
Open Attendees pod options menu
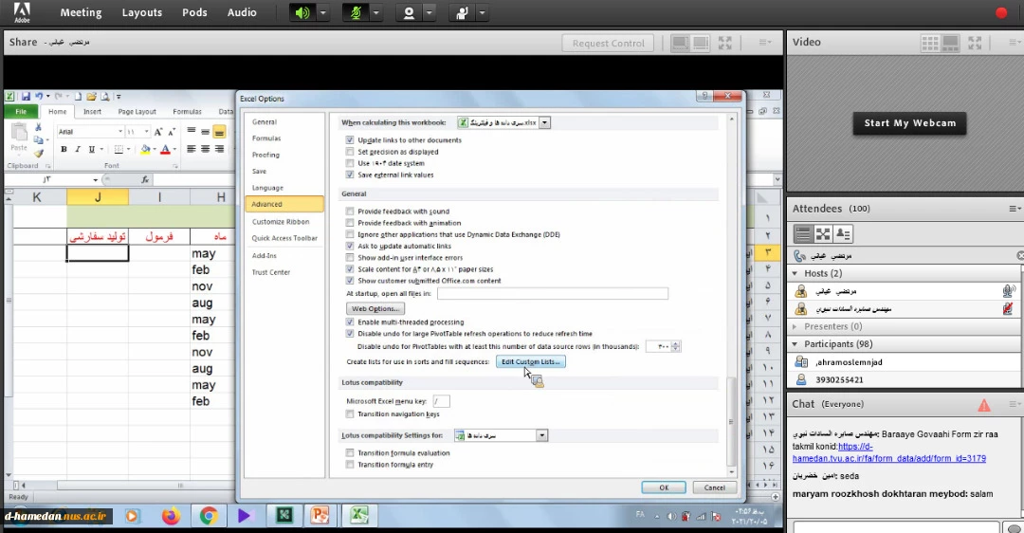point(1015,209)
